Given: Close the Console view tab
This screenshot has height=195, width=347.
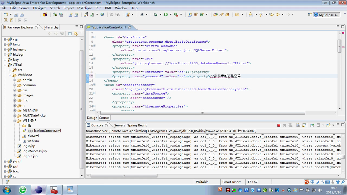Looking at the screenshot, I should pyautogui.click(x=107, y=125).
